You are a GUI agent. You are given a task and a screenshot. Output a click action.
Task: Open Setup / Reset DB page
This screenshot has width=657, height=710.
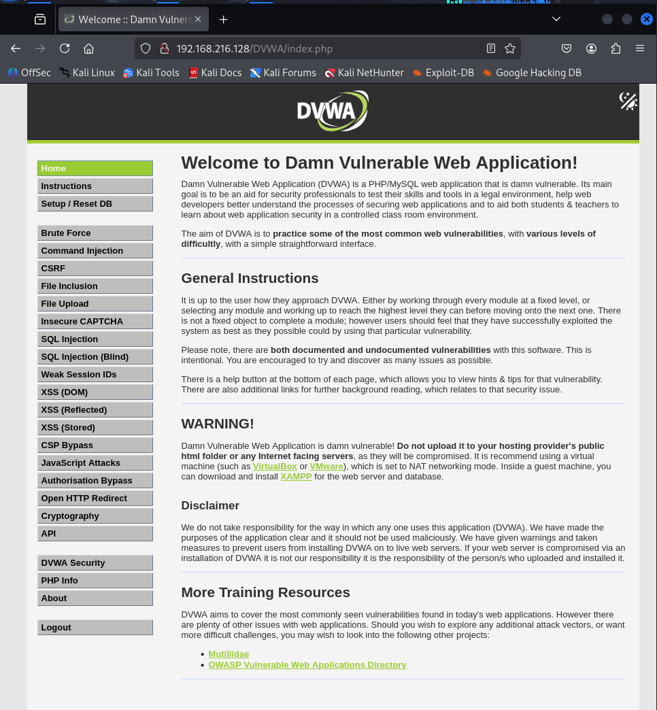(x=95, y=204)
